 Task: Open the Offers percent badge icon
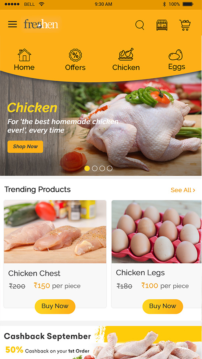coord(76,55)
